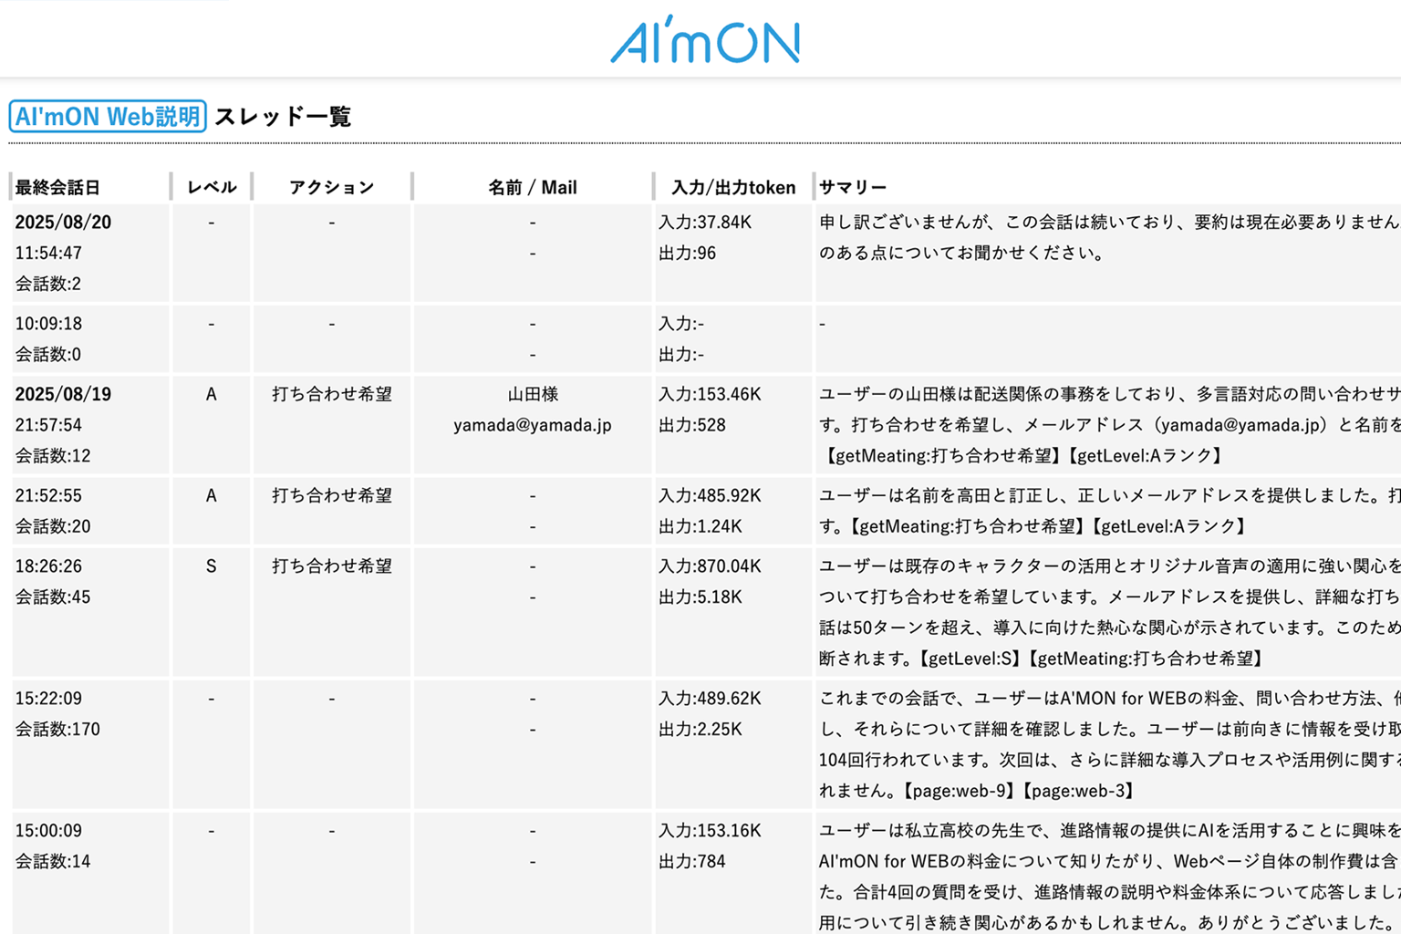Click the 入力/出力token column header
Viewport: 1401px width, 934px height.
point(732,187)
